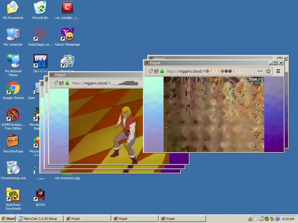Click the green padlock in 1nsk.ru video window
The width and height of the screenshot is (298, 223).
(x=162, y=71)
